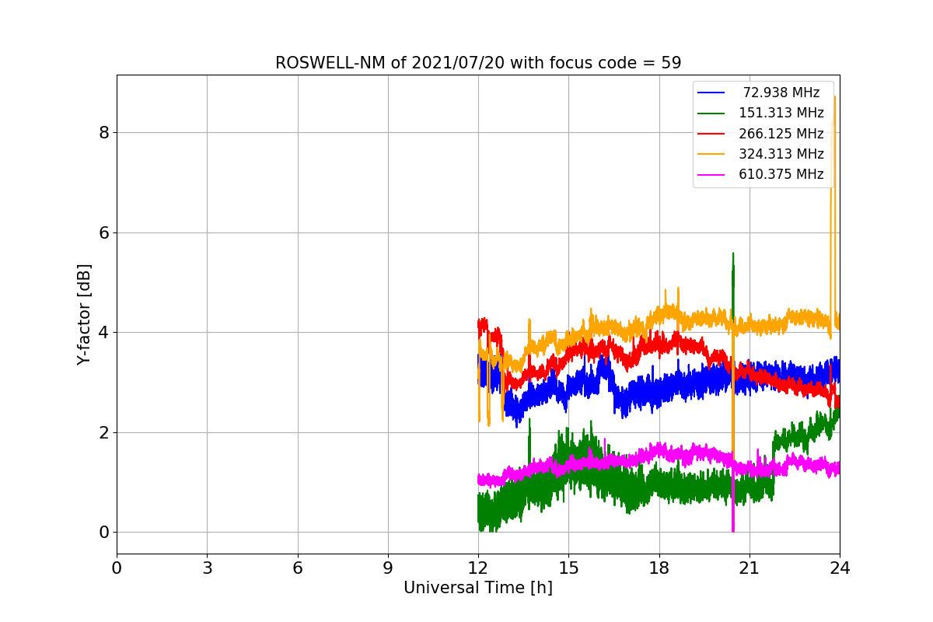The height and width of the screenshot is (622, 933).
Task: Click y-axis tick label 0
Action: click(103, 533)
